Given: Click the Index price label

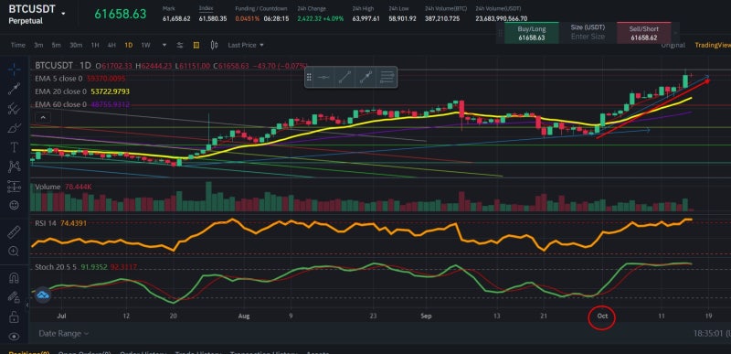Looking at the screenshot, I should [x=206, y=8].
